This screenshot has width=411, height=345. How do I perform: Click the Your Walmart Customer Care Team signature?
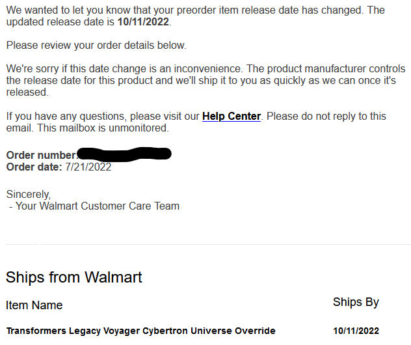96,206
